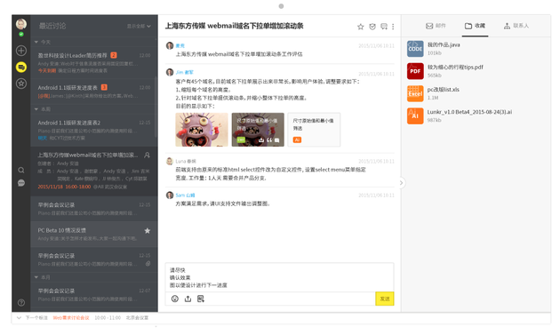
Task: Click the 2015/11/18 16:00-18:00 meeting time
Action: [64, 187]
